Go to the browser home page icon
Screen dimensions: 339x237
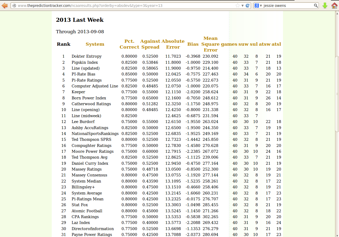[334, 5]
